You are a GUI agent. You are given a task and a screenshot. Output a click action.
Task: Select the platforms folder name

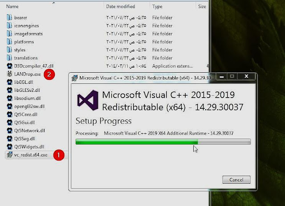click(24, 42)
